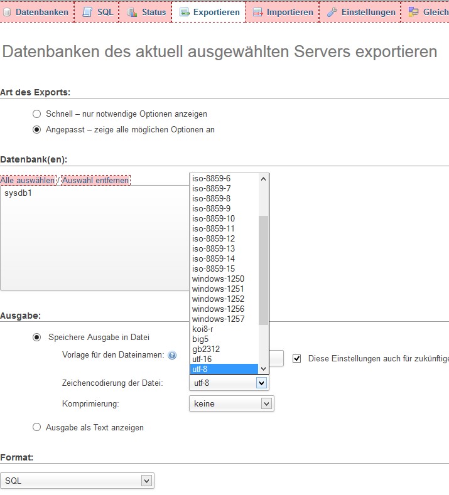The image size is (449, 495).
Task: Open the Status tab
Action: (x=146, y=12)
